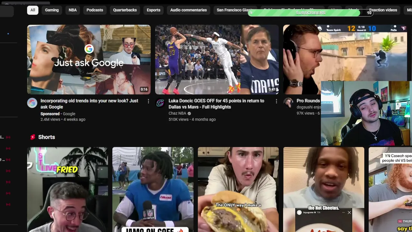This screenshot has height=232, width=412.
Task: Select the Podcasts filter chip
Action: pos(95,10)
